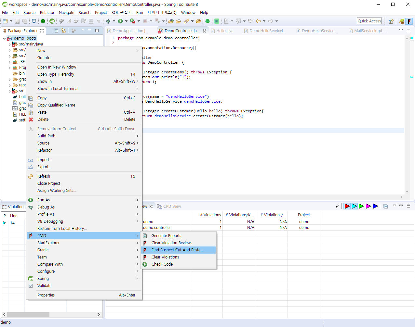
Task: Switch to the CPD View tab
Action: [x=169, y=207]
